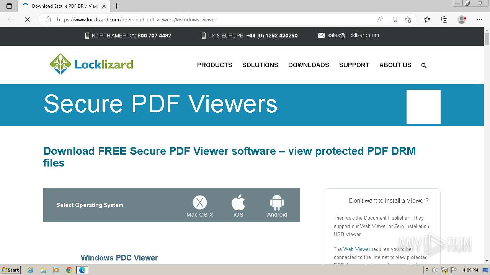
Task: Open Collections in Edge toolbar
Action: coord(444,19)
